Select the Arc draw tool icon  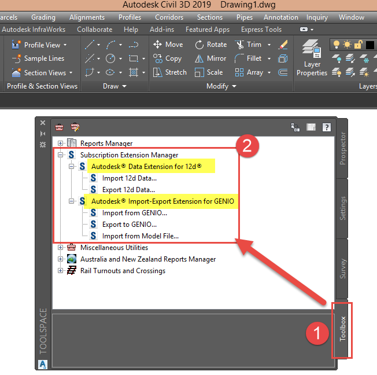click(x=110, y=45)
